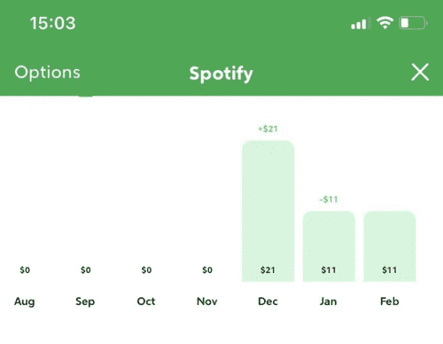Image resolution: width=443 pixels, height=344 pixels.
Task: Select the December spending bar
Action: click(268, 211)
